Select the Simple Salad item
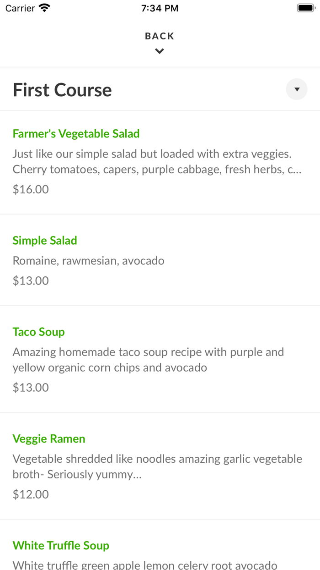This screenshot has width=320, height=570. click(x=44, y=240)
